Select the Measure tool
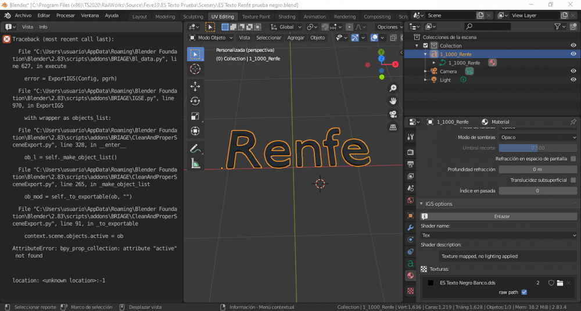 tap(195, 163)
